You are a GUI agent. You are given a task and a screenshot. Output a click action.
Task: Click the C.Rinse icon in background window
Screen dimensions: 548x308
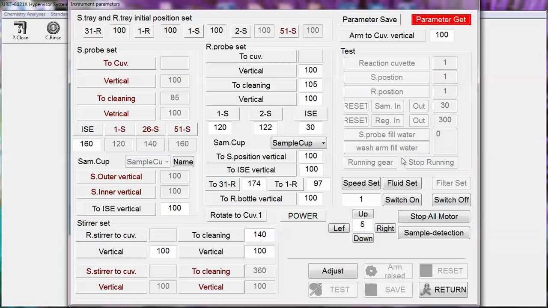coord(53,31)
